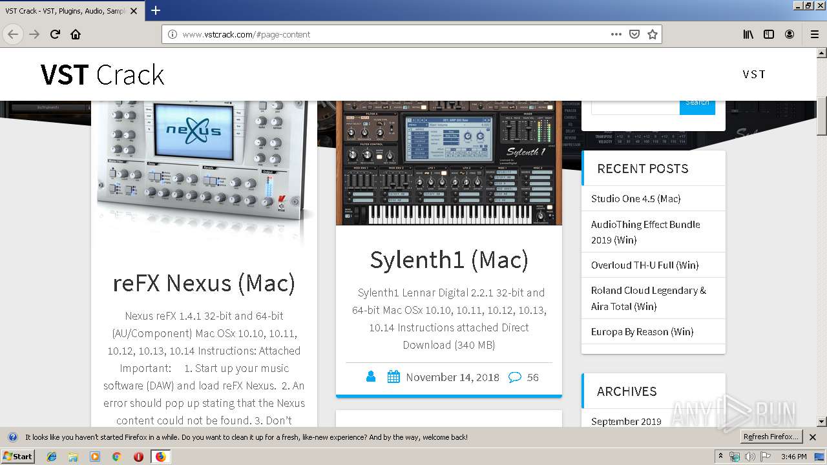827x465 pixels.
Task: Open Europa By Reason (Win) post
Action: point(642,332)
